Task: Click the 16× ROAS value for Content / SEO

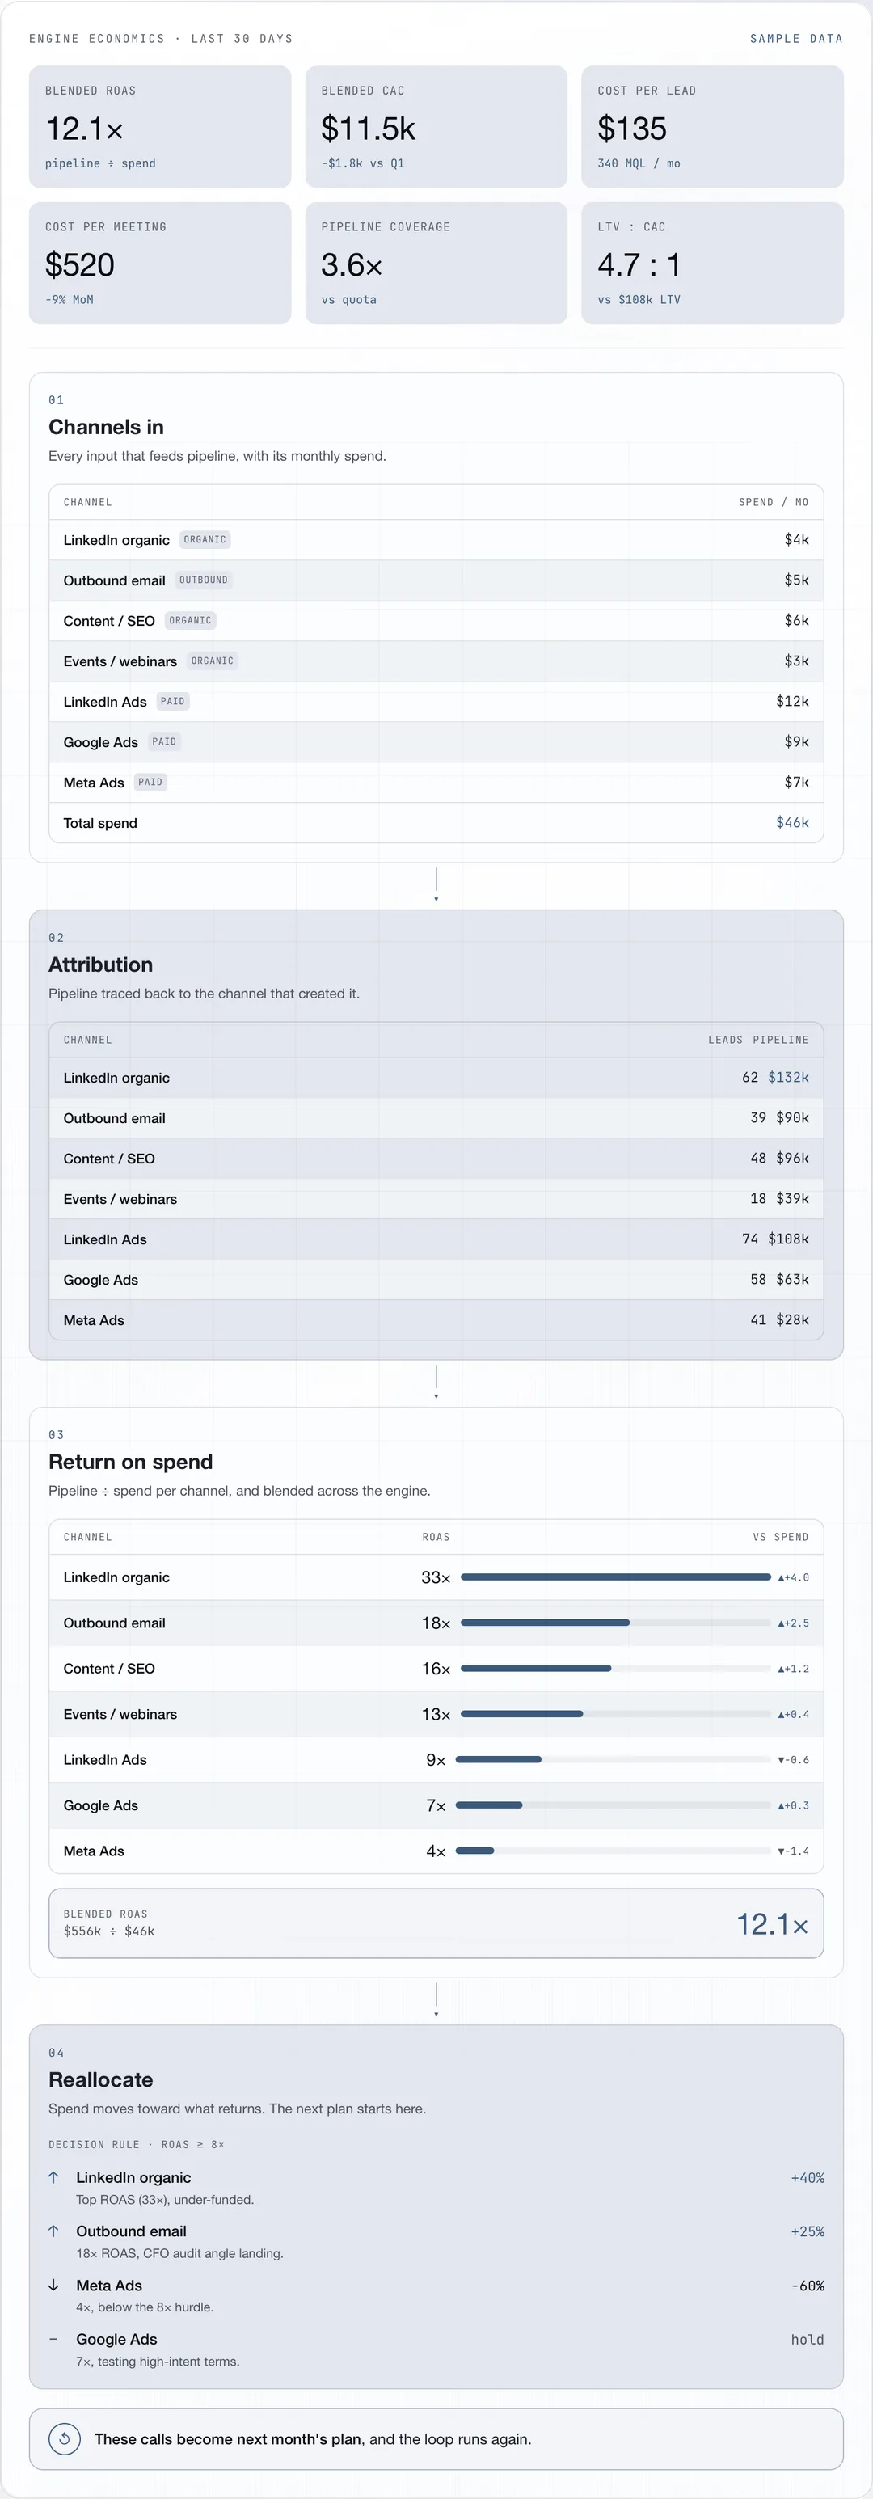Action: coord(436,1669)
